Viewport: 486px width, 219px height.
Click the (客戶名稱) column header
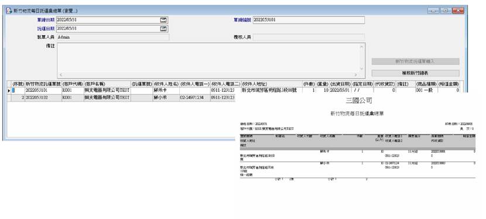(x=107, y=84)
